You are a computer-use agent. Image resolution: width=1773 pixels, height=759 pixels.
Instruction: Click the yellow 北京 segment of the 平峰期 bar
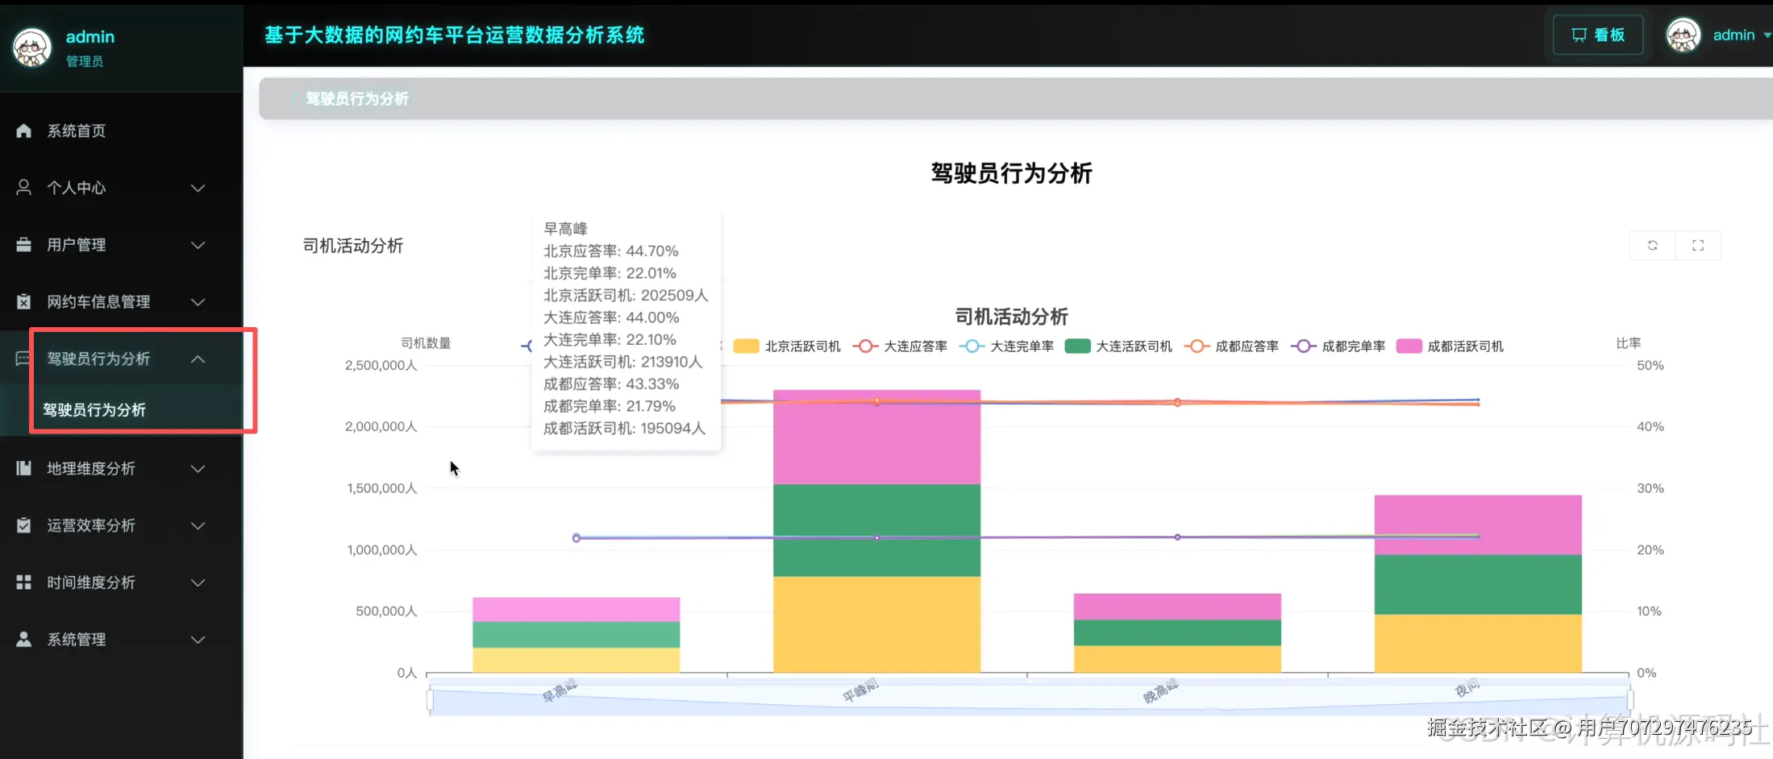(876, 624)
